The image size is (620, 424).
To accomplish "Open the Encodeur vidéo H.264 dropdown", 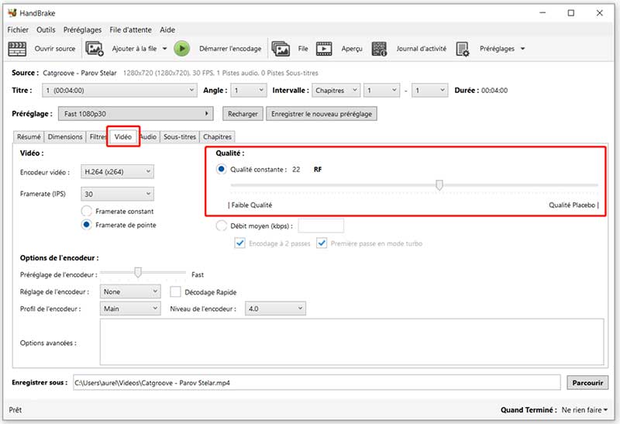I will (118, 171).
